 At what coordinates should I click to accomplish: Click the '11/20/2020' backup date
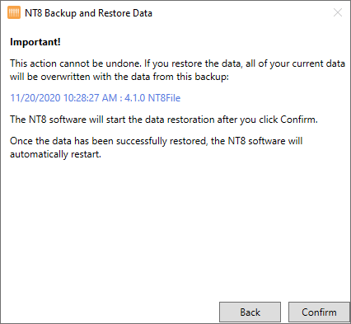(x=35, y=98)
